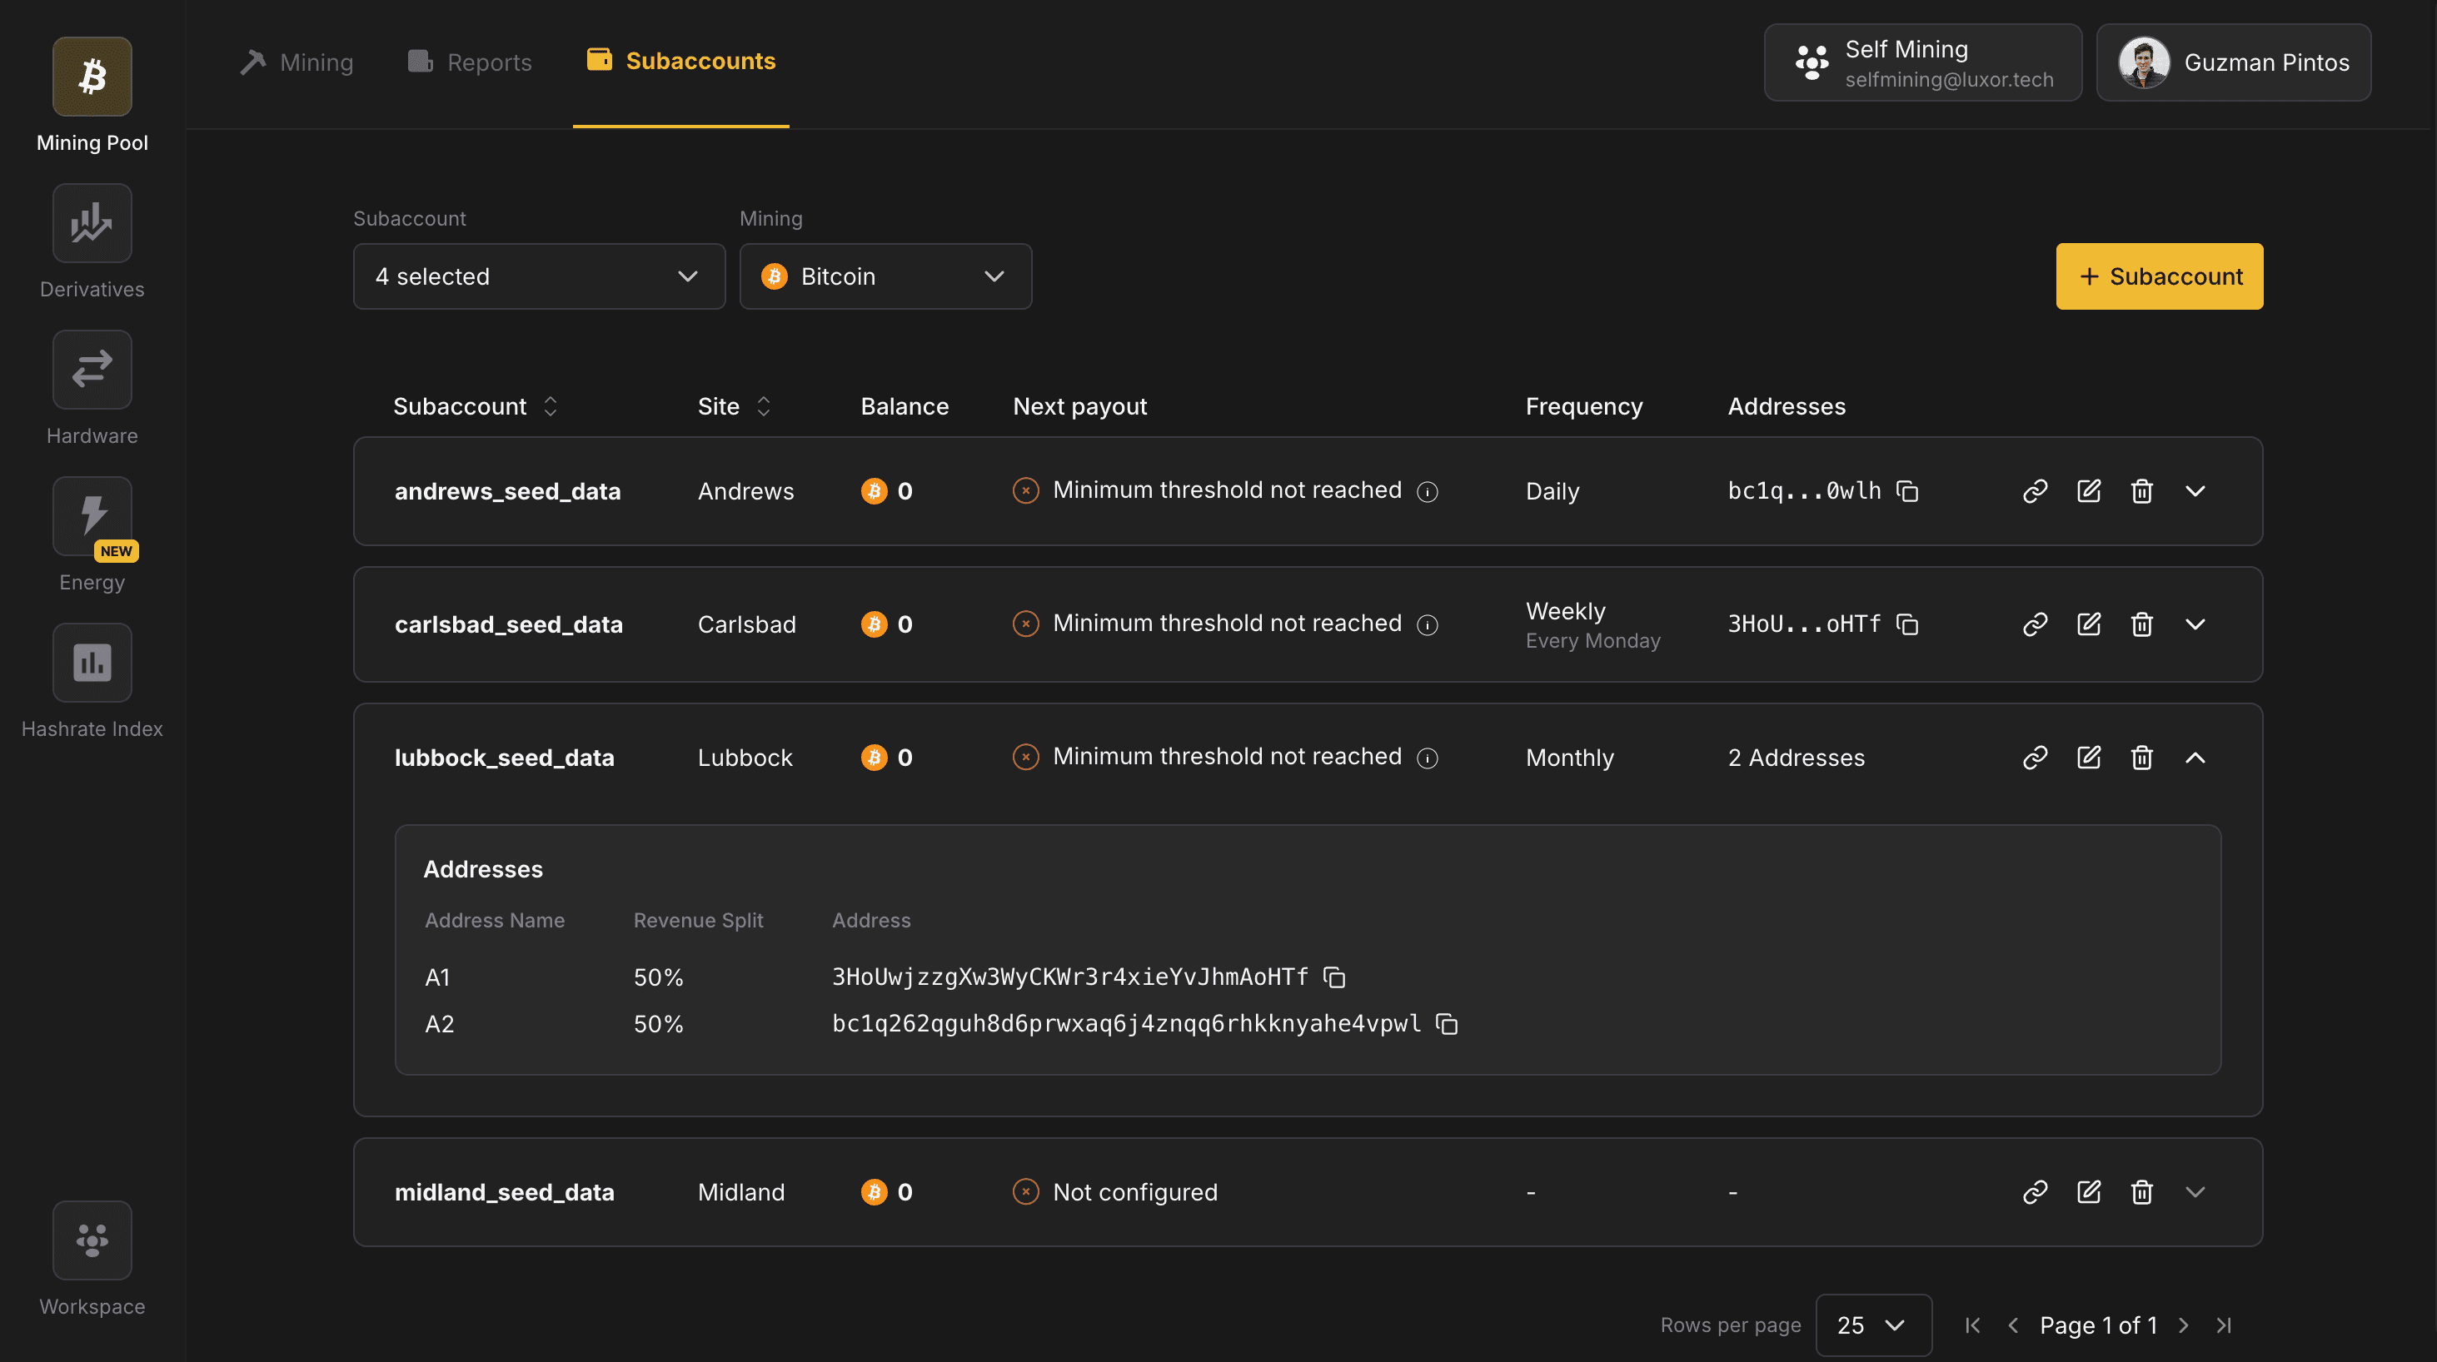Change rows per page from 25

tap(1872, 1325)
